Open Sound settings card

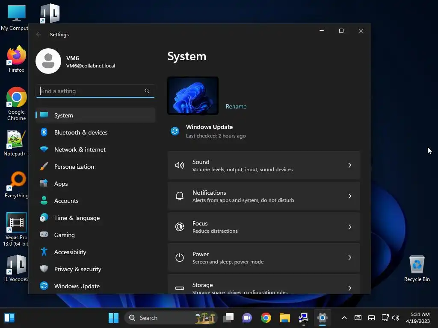coord(263,165)
